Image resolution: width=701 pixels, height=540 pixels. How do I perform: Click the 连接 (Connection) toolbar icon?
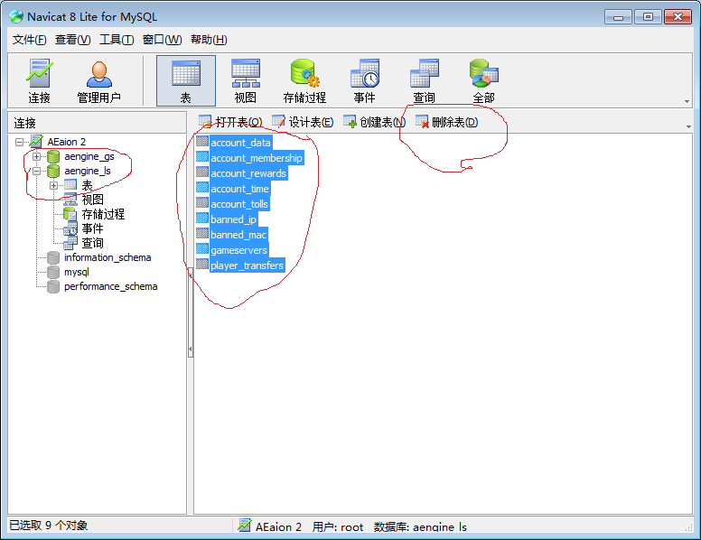pyautogui.click(x=39, y=81)
